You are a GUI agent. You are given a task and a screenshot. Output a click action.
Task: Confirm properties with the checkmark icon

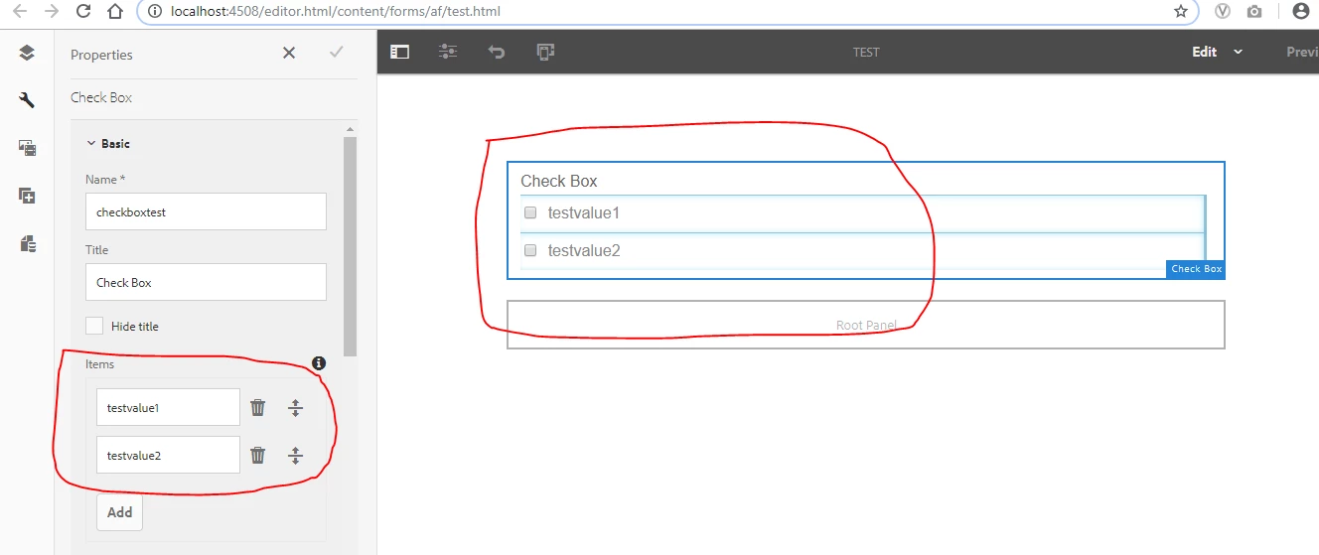337,53
